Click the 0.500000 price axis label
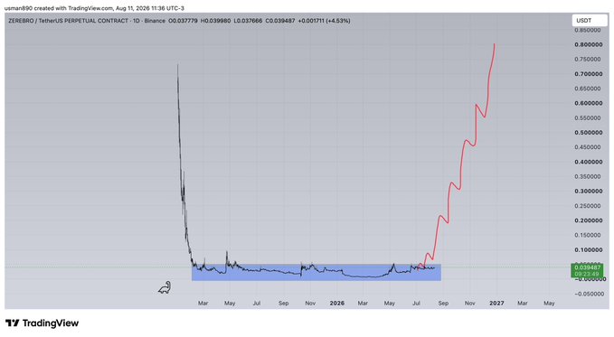The image size is (614, 337). click(589, 133)
